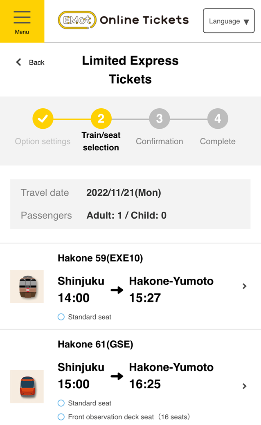Expand Hakone 59 train chevron
261x425 pixels.
point(245,286)
